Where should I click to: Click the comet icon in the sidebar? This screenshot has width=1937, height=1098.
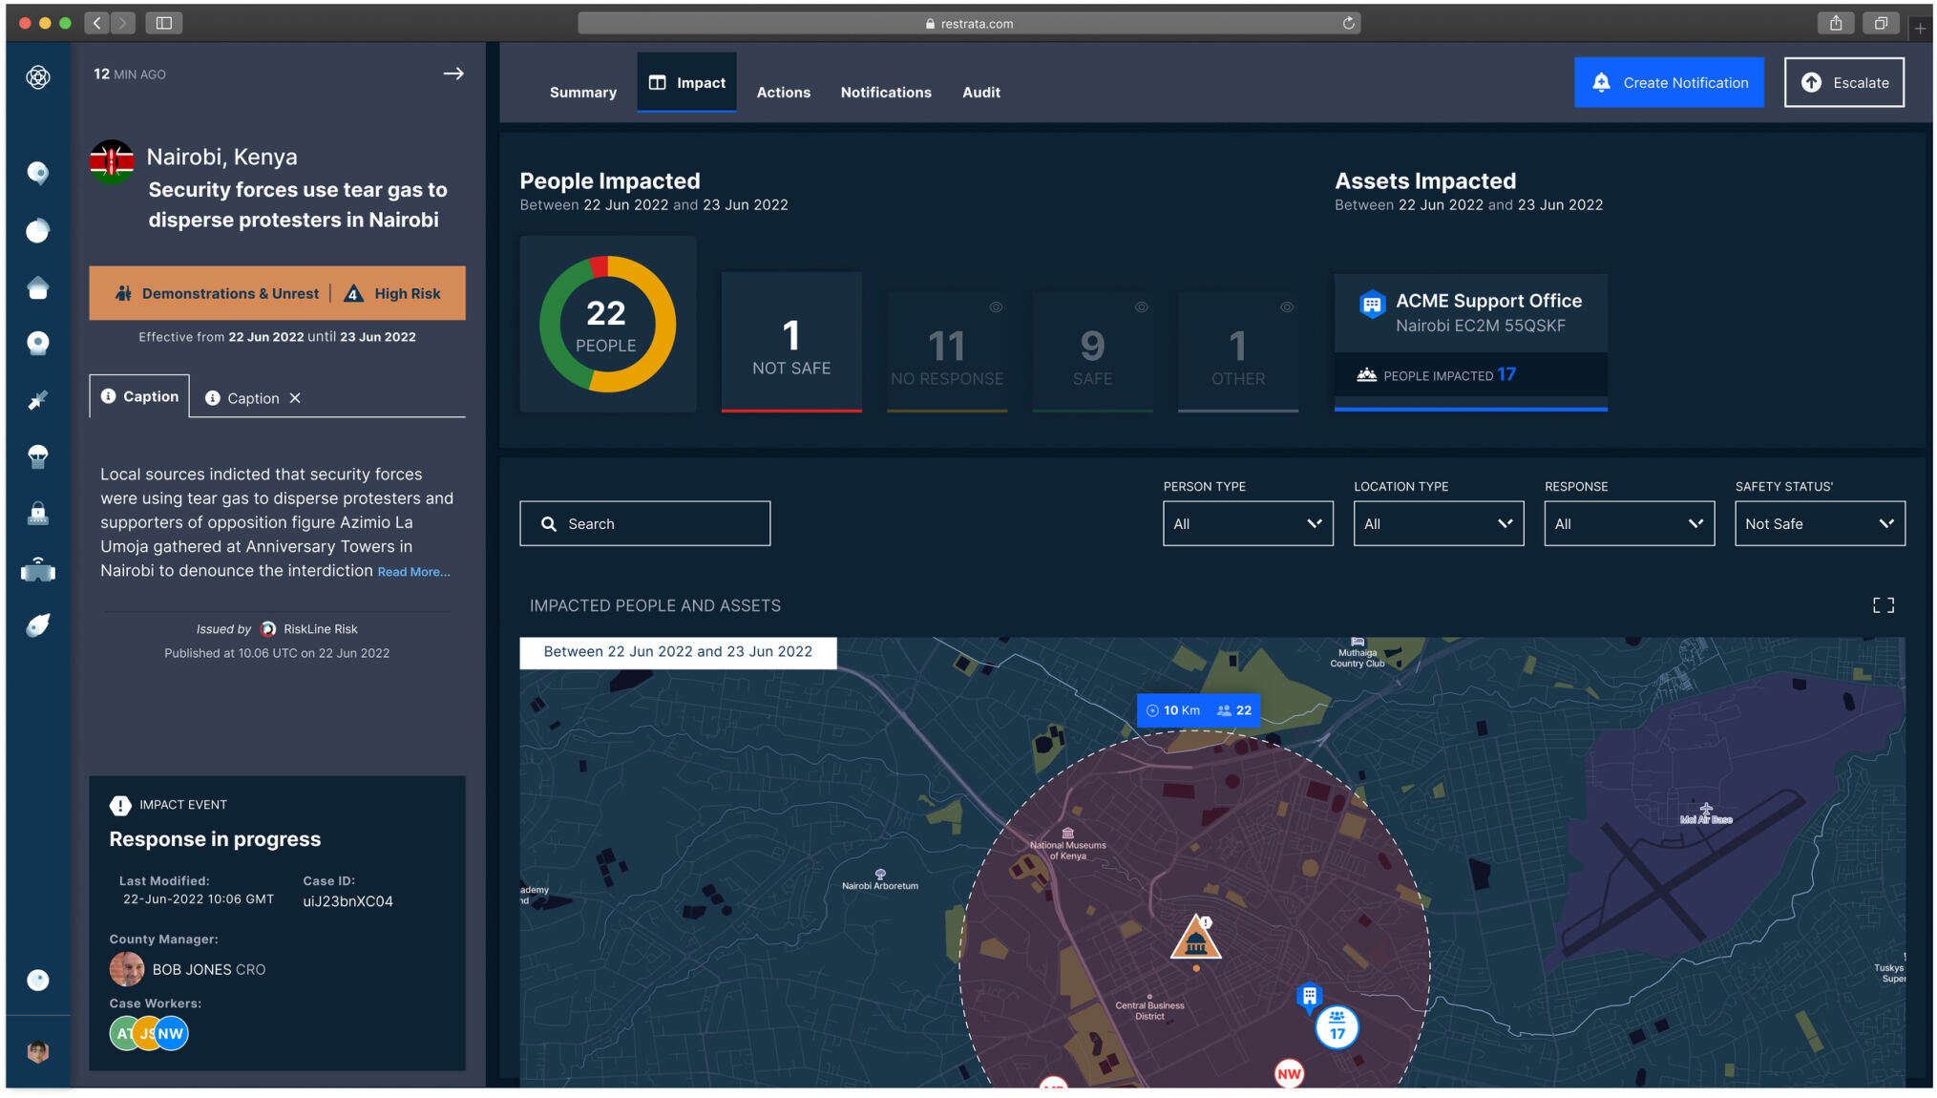[38, 624]
